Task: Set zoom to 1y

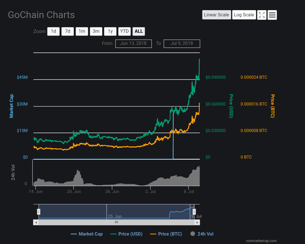Action: click(110, 31)
